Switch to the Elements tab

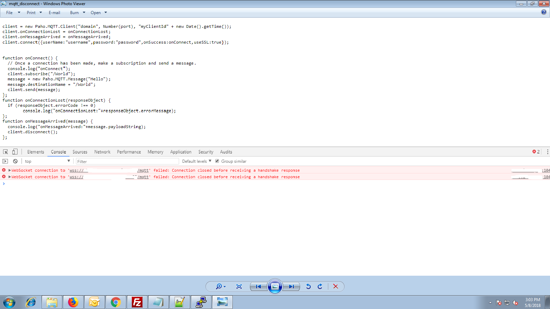coord(36,152)
